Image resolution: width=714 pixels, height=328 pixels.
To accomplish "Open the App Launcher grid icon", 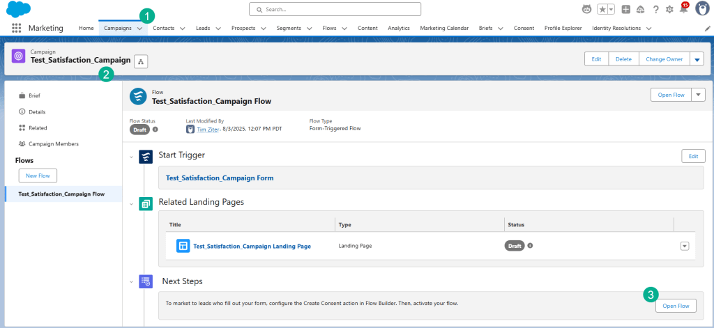I will [16, 28].
